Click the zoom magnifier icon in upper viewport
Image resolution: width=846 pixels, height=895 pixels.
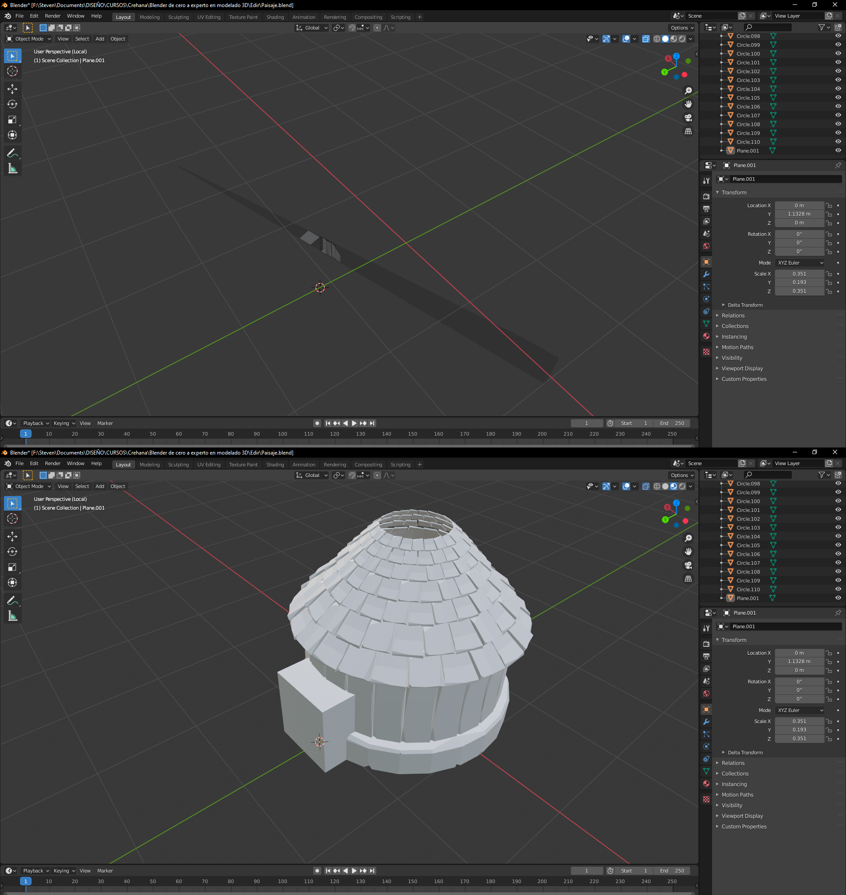(x=688, y=91)
